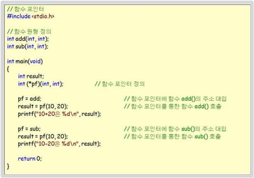
Task: Click the printf "10-20은 %d\n" string
Action: [57, 144]
